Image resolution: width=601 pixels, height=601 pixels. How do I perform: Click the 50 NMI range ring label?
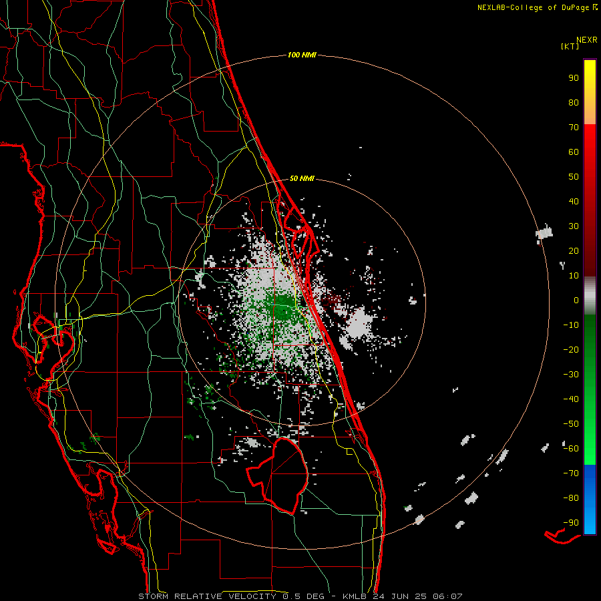(302, 178)
